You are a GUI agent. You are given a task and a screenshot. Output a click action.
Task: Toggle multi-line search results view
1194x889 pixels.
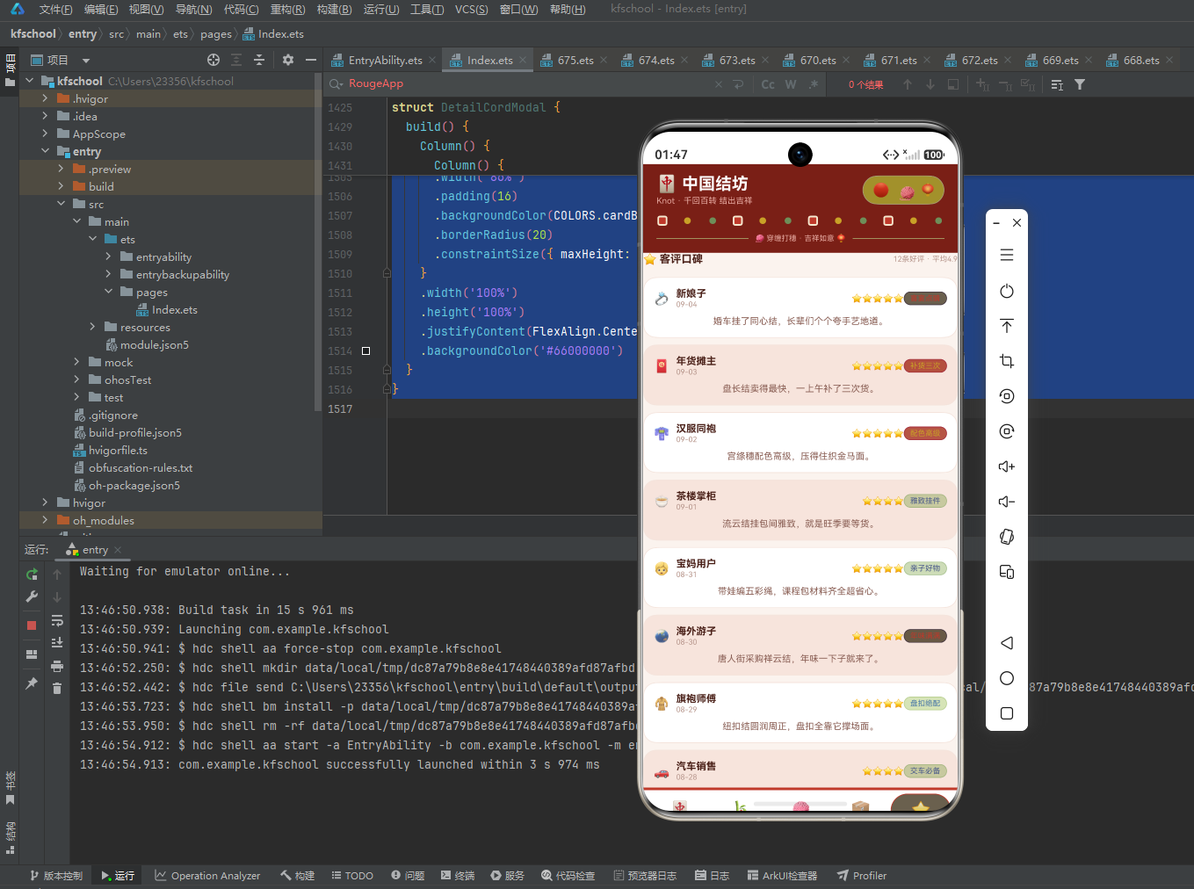coord(1057,84)
